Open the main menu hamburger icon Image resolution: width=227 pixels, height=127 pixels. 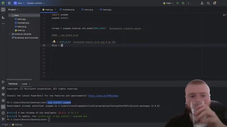[9, 3]
